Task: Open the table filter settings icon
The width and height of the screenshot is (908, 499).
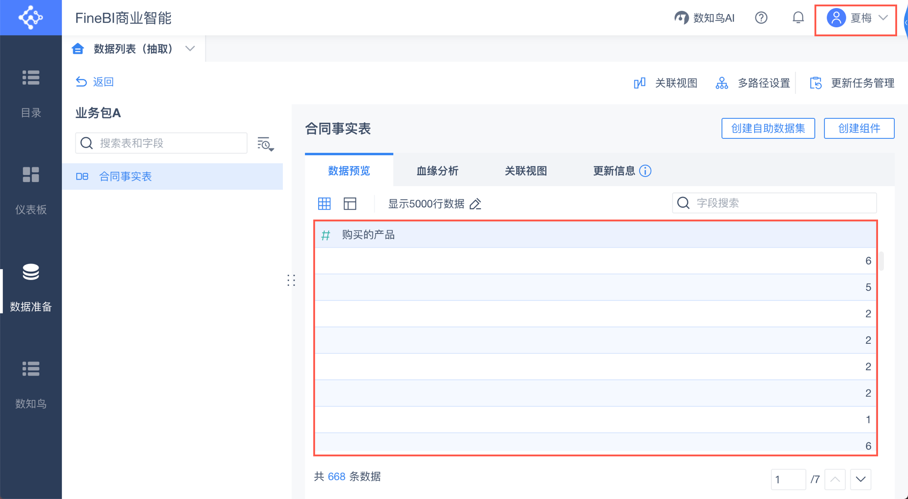Action: (266, 144)
